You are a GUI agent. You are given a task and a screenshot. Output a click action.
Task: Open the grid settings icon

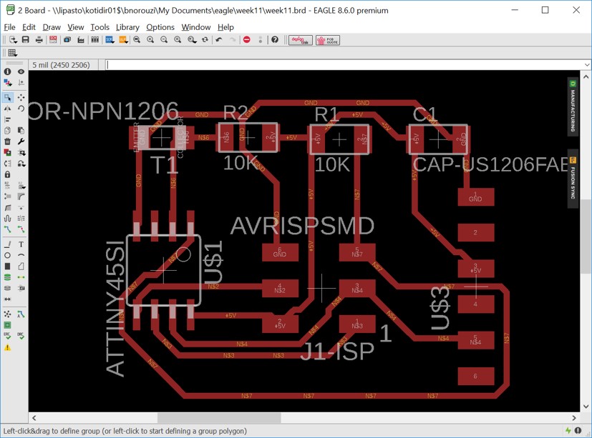pos(12,53)
